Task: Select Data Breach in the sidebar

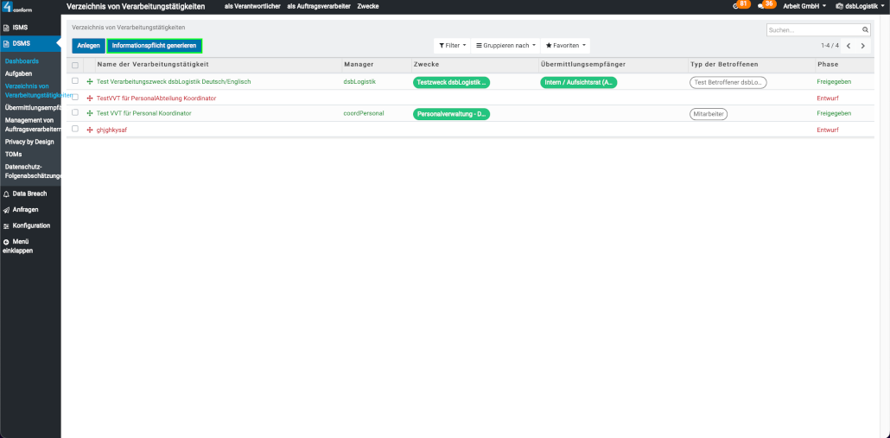Action: [x=29, y=194]
